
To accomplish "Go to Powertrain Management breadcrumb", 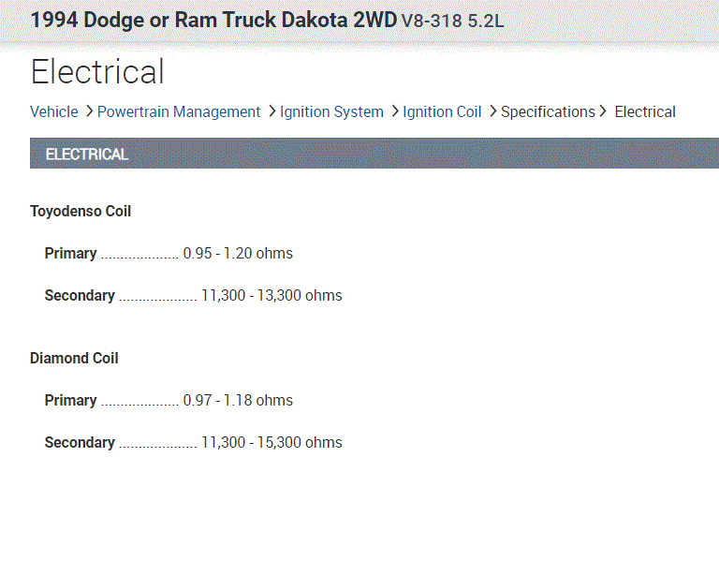I will (179, 111).
